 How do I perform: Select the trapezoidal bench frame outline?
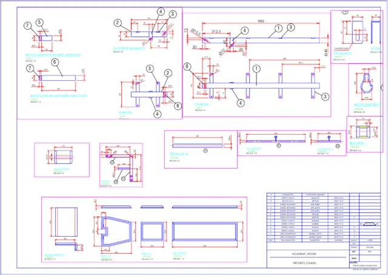116,231
